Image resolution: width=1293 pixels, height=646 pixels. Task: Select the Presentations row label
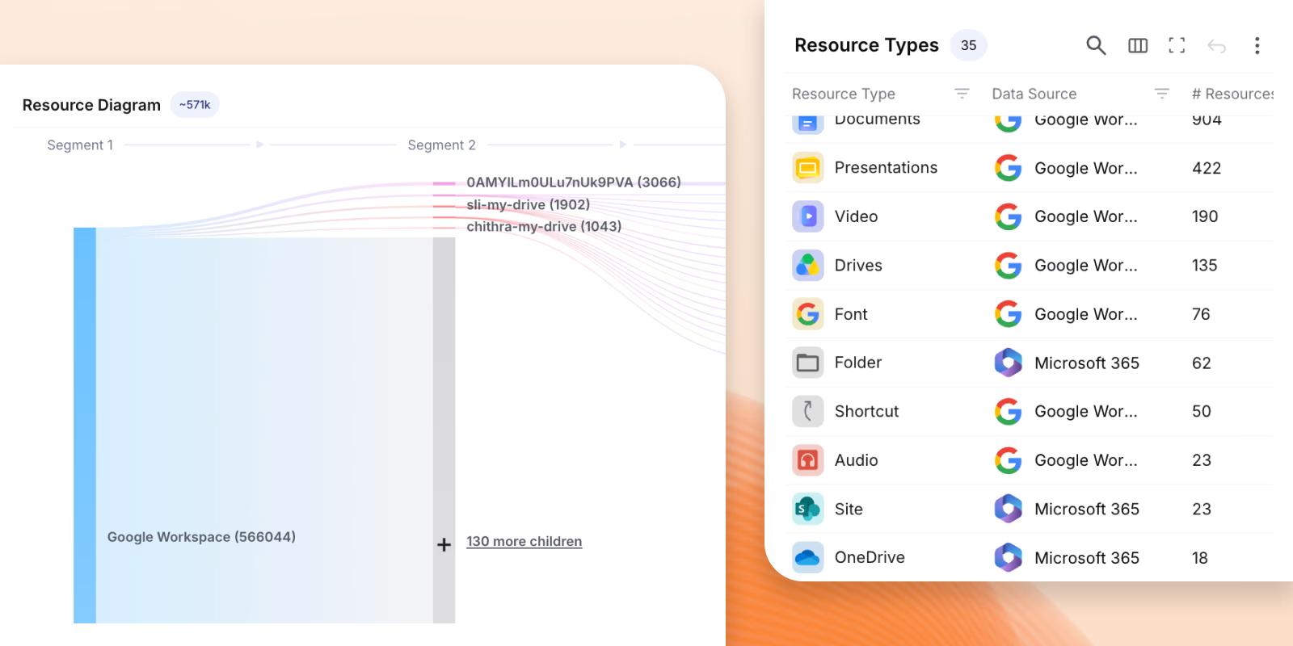click(886, 168)
